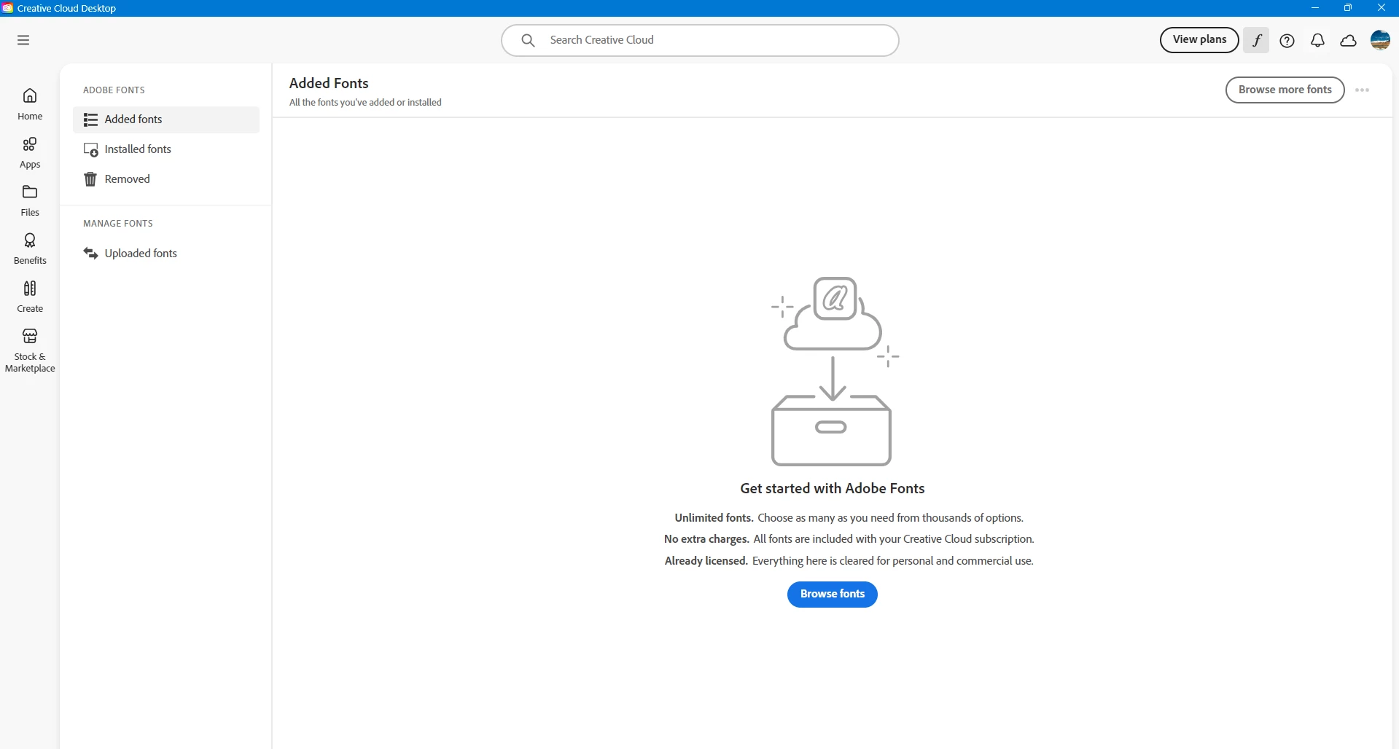This screenshot has height=749, width=1399.
Task: Open the Removed fonts list
Action: pos(166,179)
